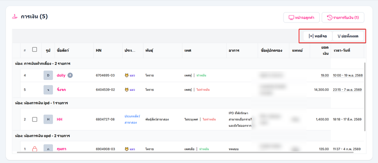Open pet name จิ้งจก link
The height and width of the screenshot is (163, 378).
(61, 90)
